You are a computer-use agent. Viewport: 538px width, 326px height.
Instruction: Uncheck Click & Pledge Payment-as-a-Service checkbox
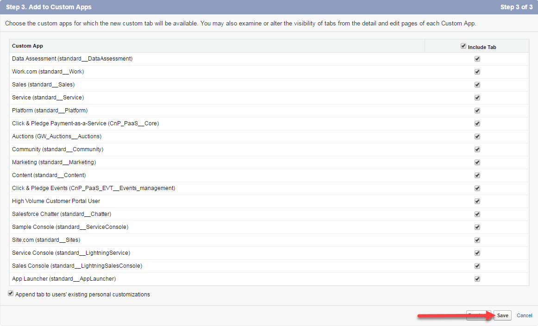pos(477,124)
